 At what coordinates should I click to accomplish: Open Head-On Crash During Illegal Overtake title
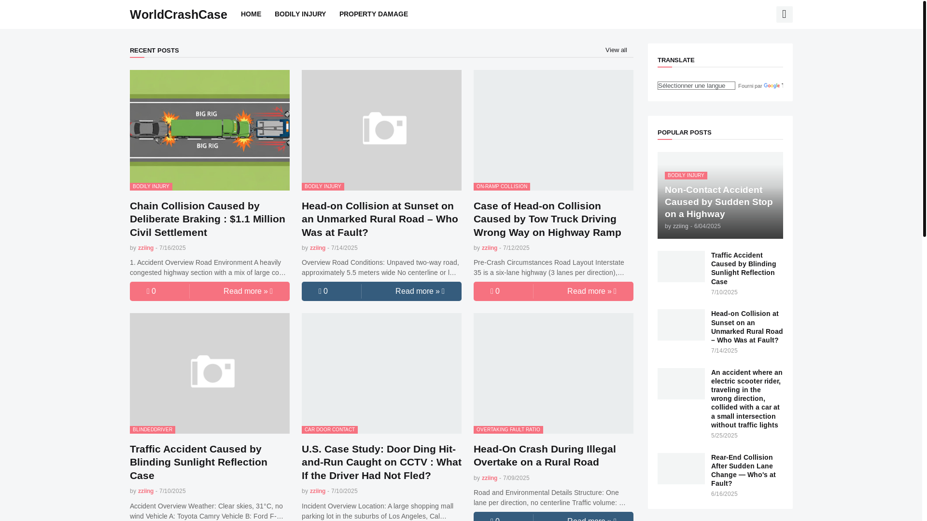click(545, 455)
